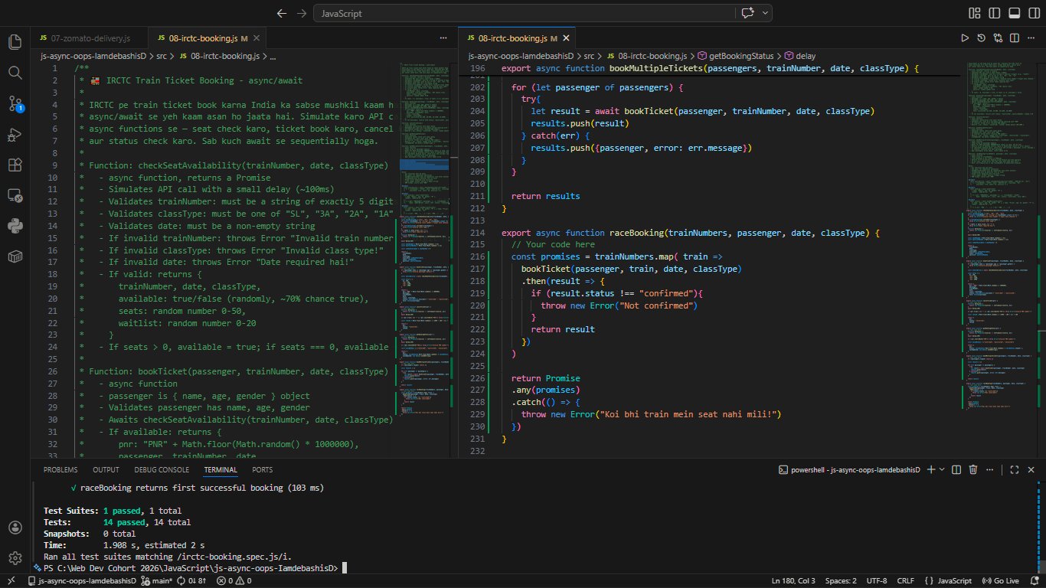Click the Go Live status bar button
The height and width of the screenshot is (588, 1046).
point(1000,581)
